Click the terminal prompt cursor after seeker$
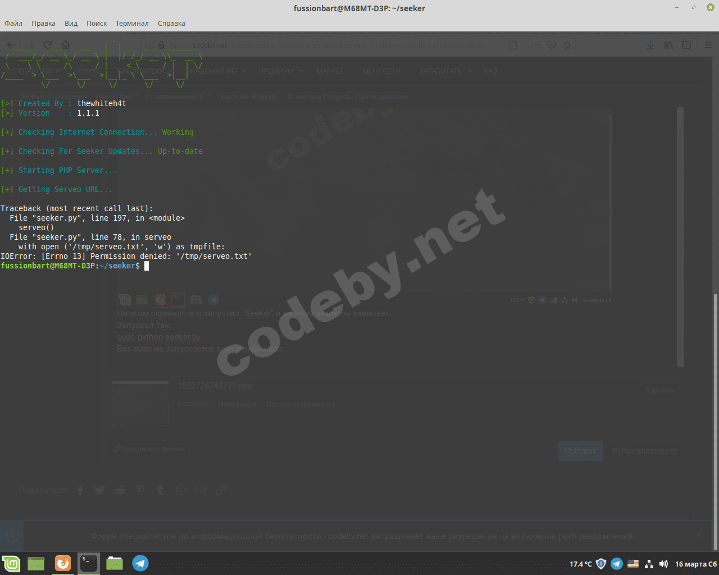Viewport: 719px width, 575px height. pyautogui.click(x=147, y=266)
